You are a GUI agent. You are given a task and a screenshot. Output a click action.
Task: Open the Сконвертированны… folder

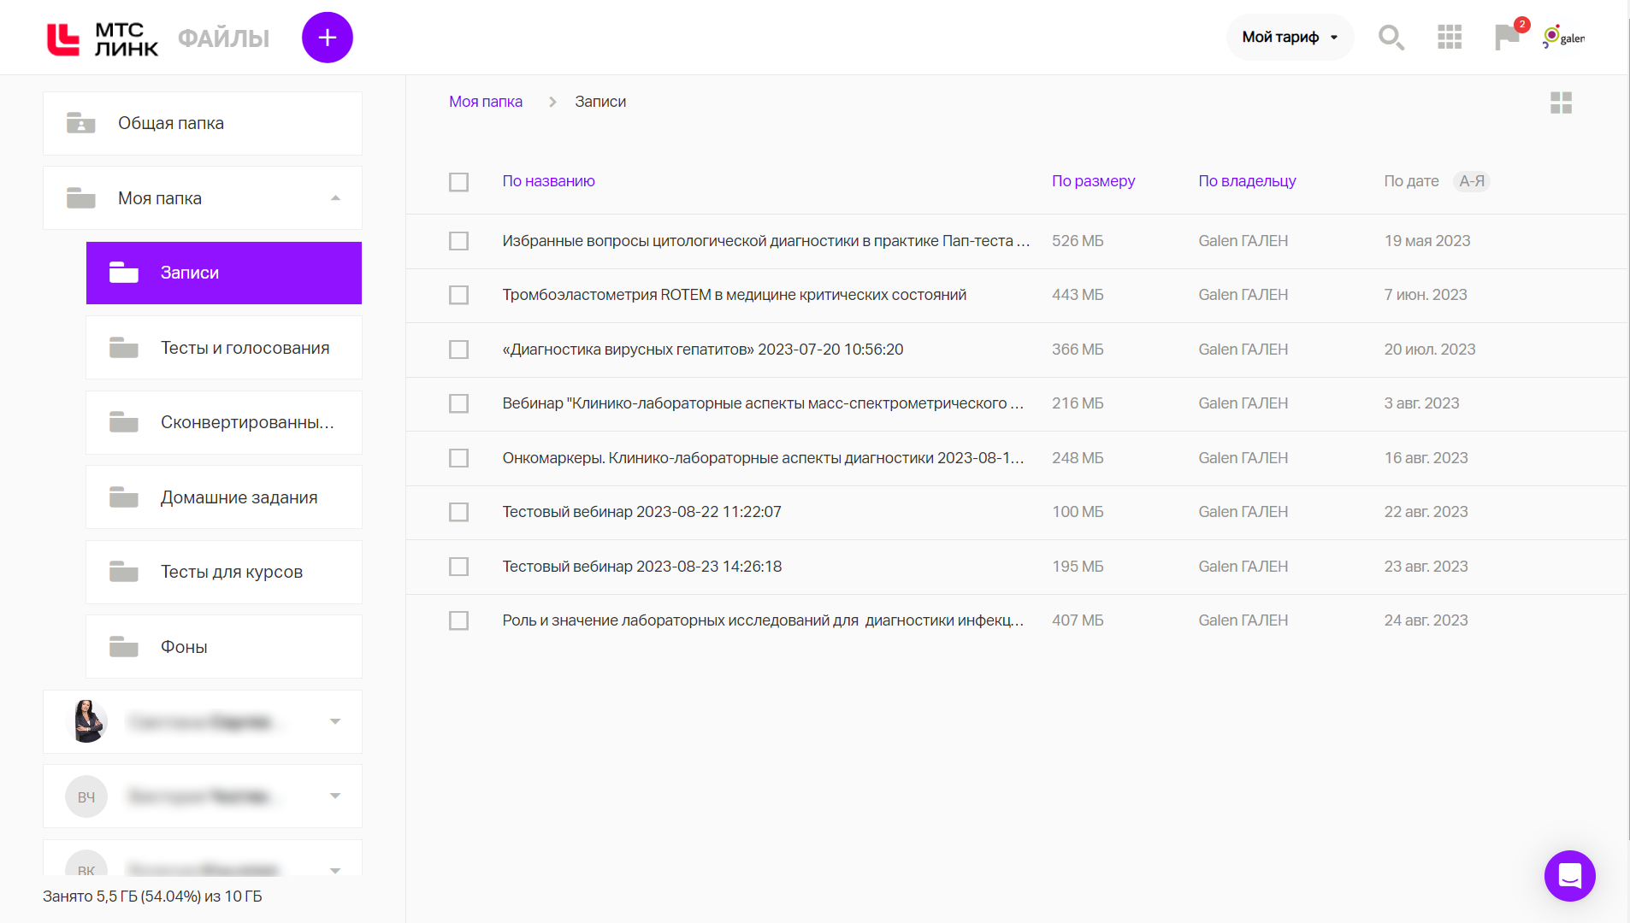(224, 422)
